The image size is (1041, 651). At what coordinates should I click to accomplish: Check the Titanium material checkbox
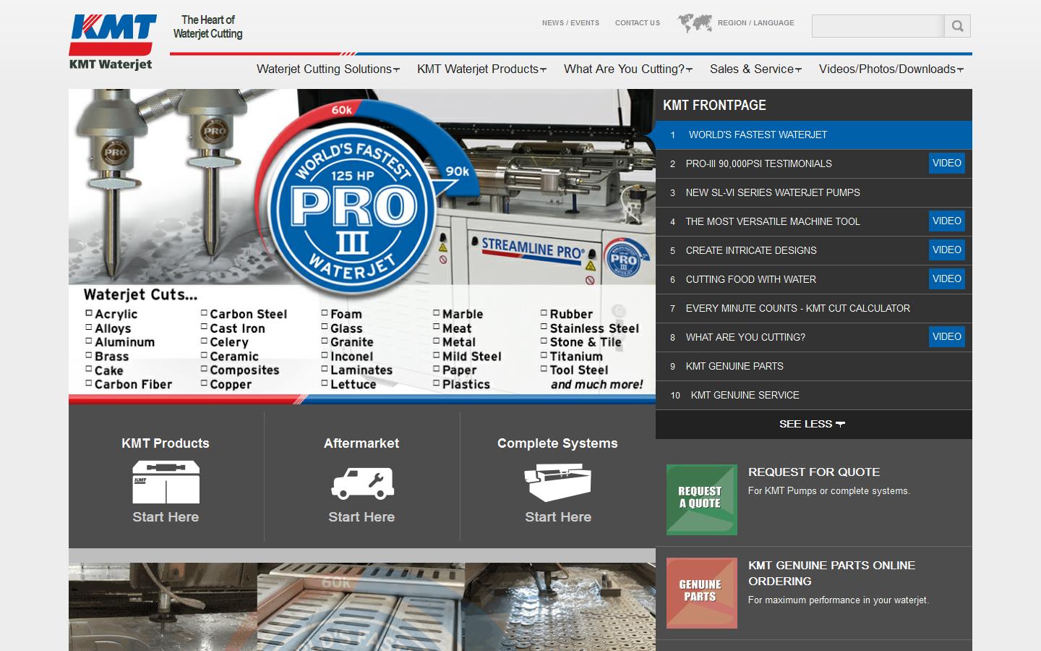pos(544,356)
